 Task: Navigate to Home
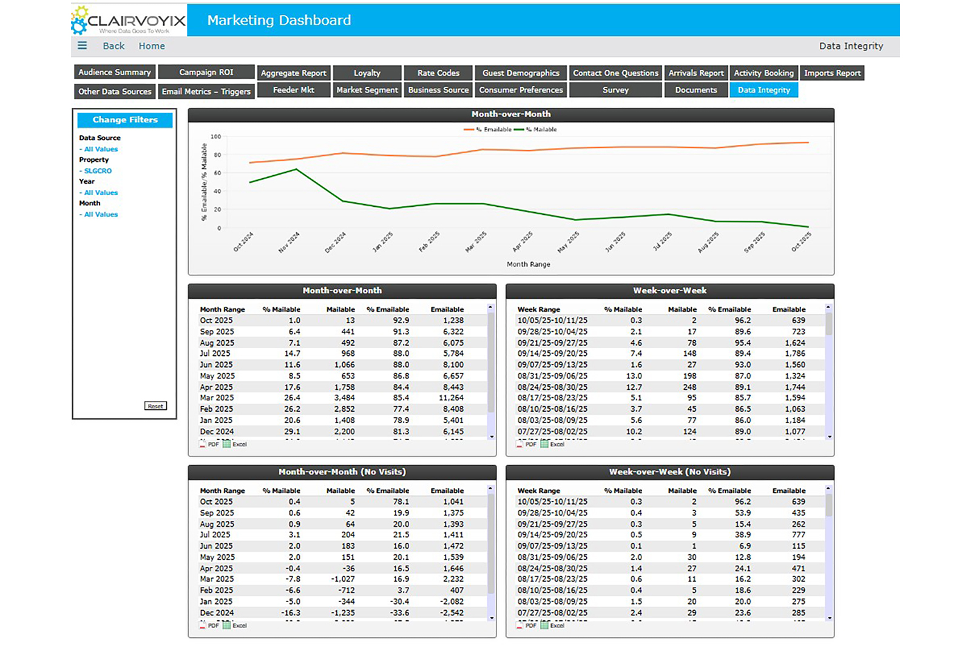(152, 46)
